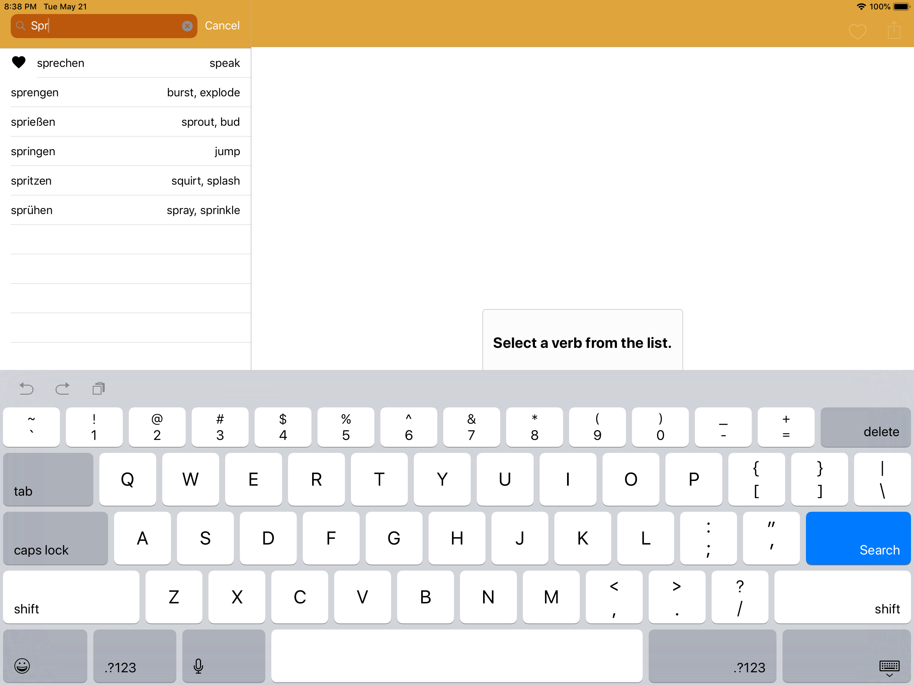Tap the L key
Screen dimensions: 914x685
645,538
